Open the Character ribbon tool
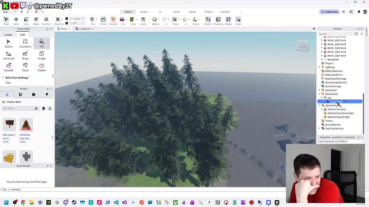Screen dimensions: 369x207 pos(113,21)
